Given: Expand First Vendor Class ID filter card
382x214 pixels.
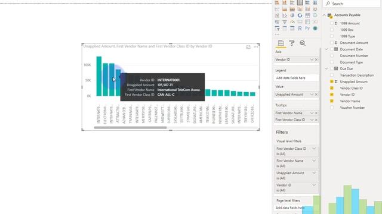Looking at the screenshot, I should pos(314,149).
